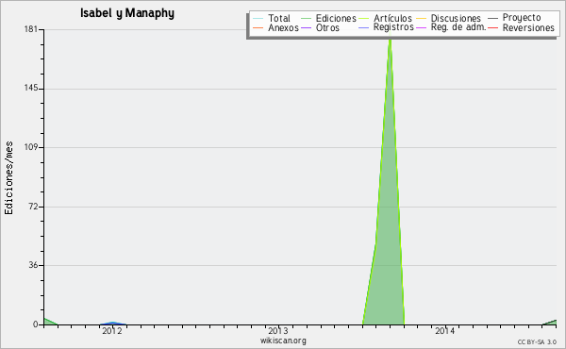Click the y-axis value 181
Screen dimensions: 566x349
31,29
